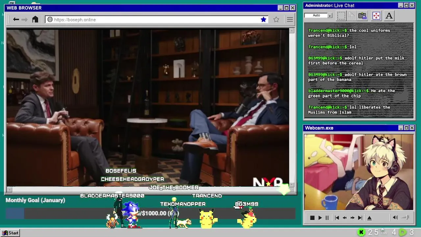Open the Start menu
421x237 pixels.
pos(10,233)
